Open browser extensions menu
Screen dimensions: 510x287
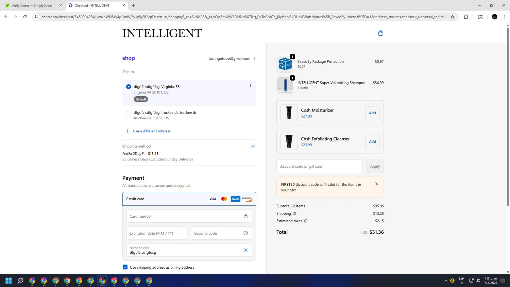466,17
